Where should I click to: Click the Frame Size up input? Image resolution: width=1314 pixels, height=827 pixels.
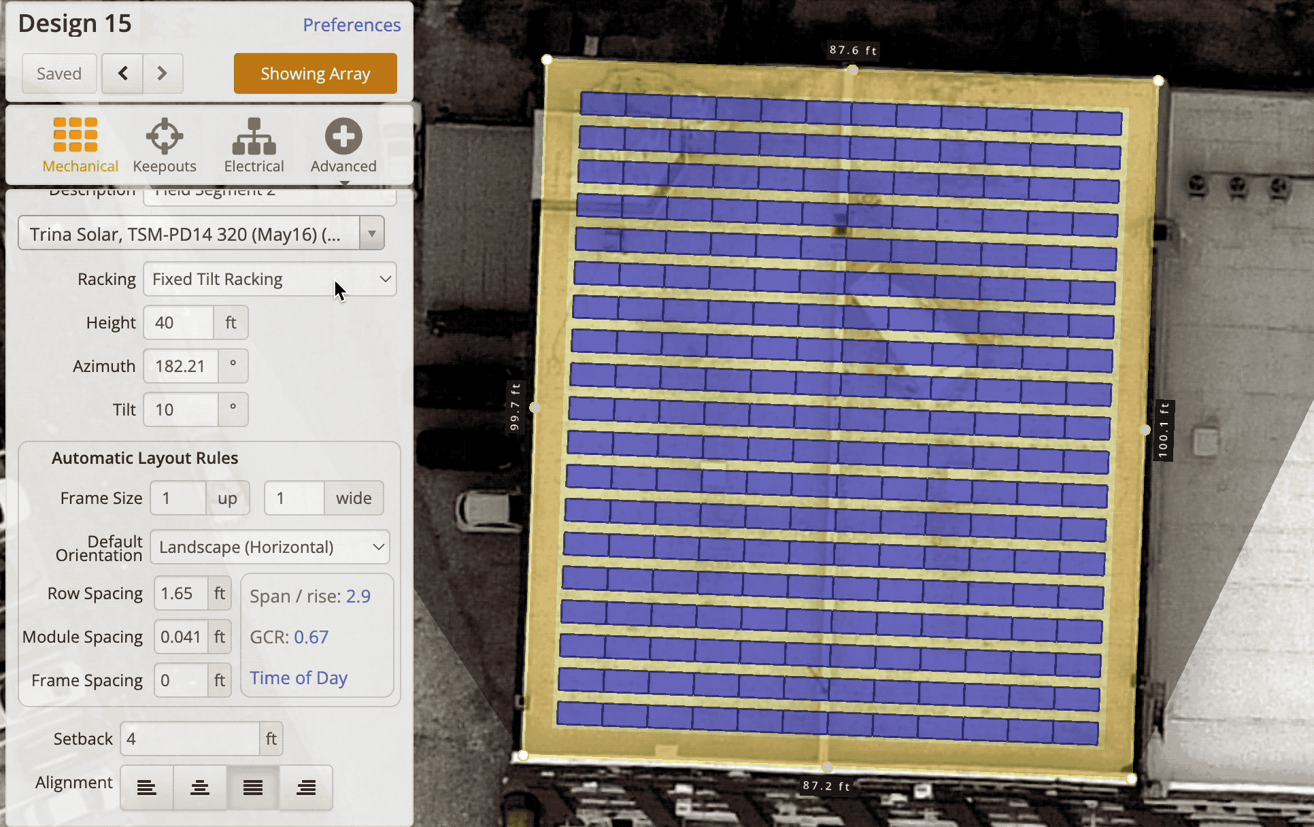click(178, 498)
